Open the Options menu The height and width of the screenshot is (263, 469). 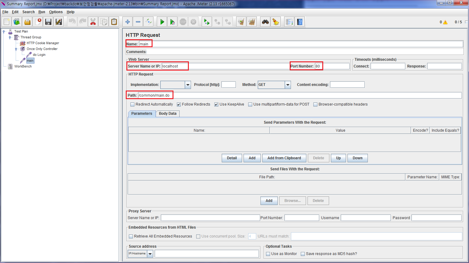pos(56,12)
